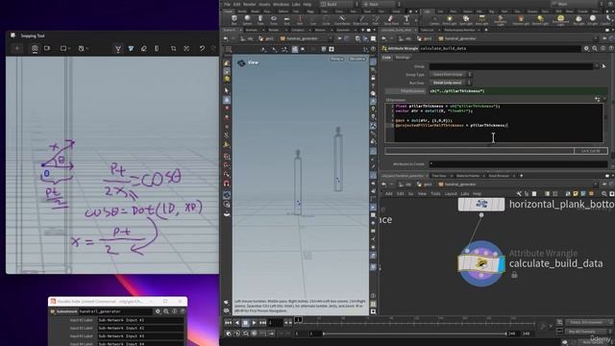615x346 pixels.
Task: Click the Spray Paint shelf tool
Action: [391, 19]
